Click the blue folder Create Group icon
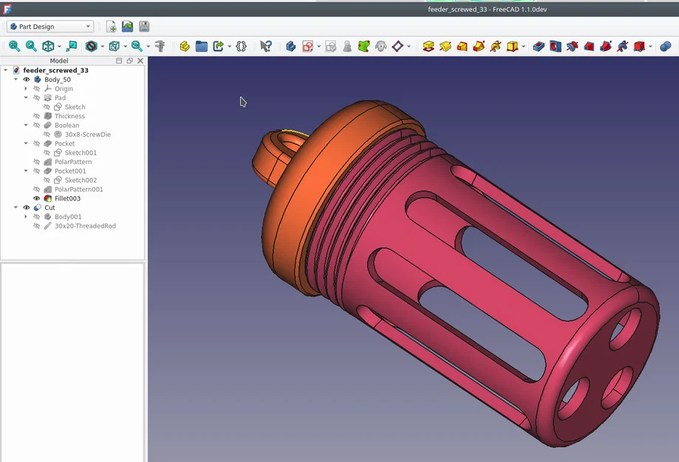 click(202, 46)
